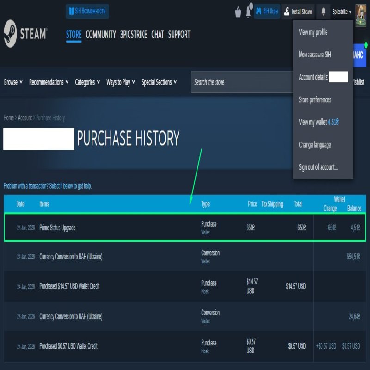Click the Steam logo

point(25,34)
